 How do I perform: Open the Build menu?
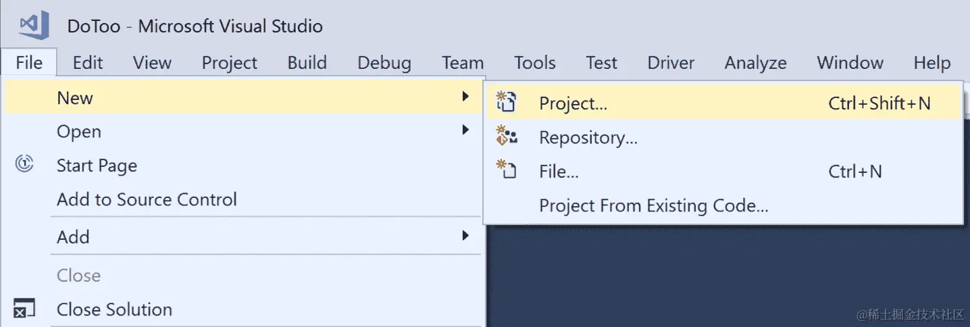(x=307, y=63)
